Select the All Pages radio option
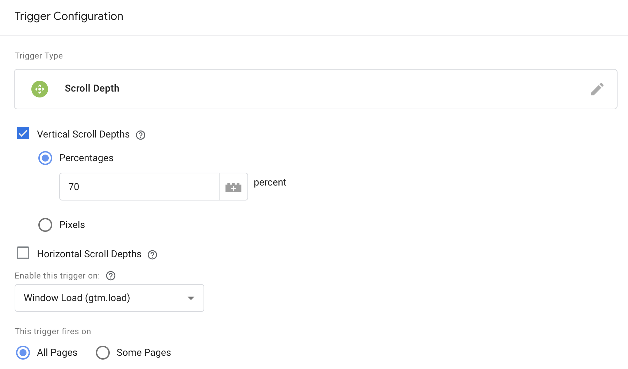Image resolution: width=628 pixels, height=369 pixels. [23, 353]
